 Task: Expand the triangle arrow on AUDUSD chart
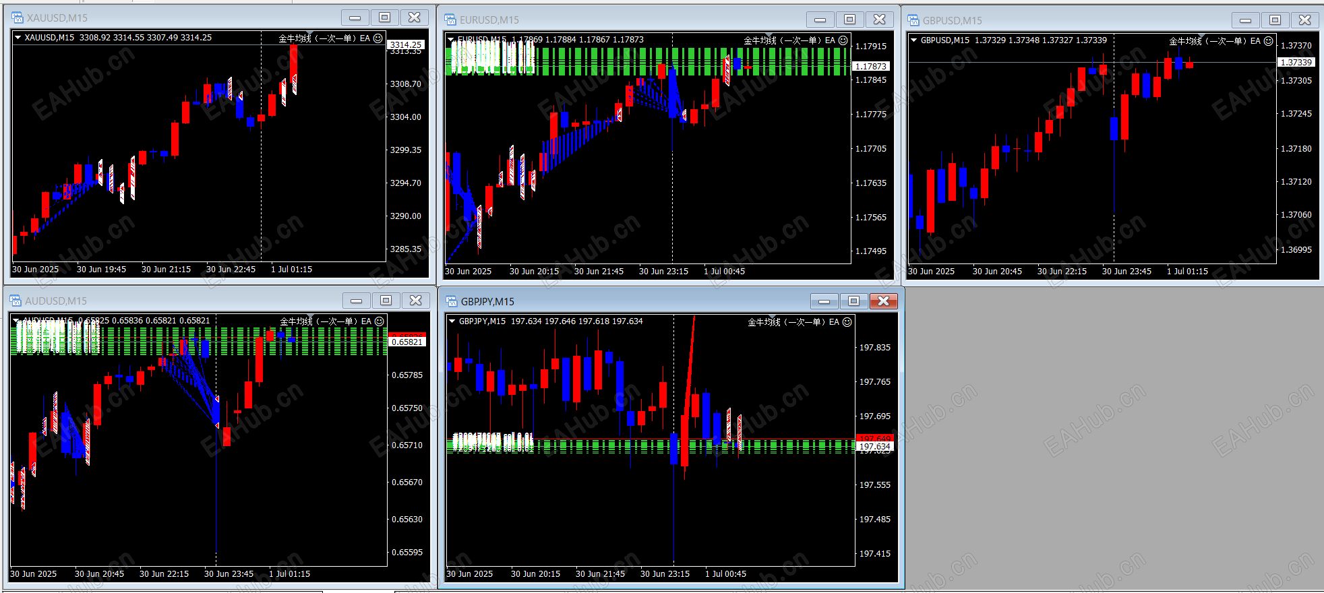pyautogui.click(x=16, y=321)
